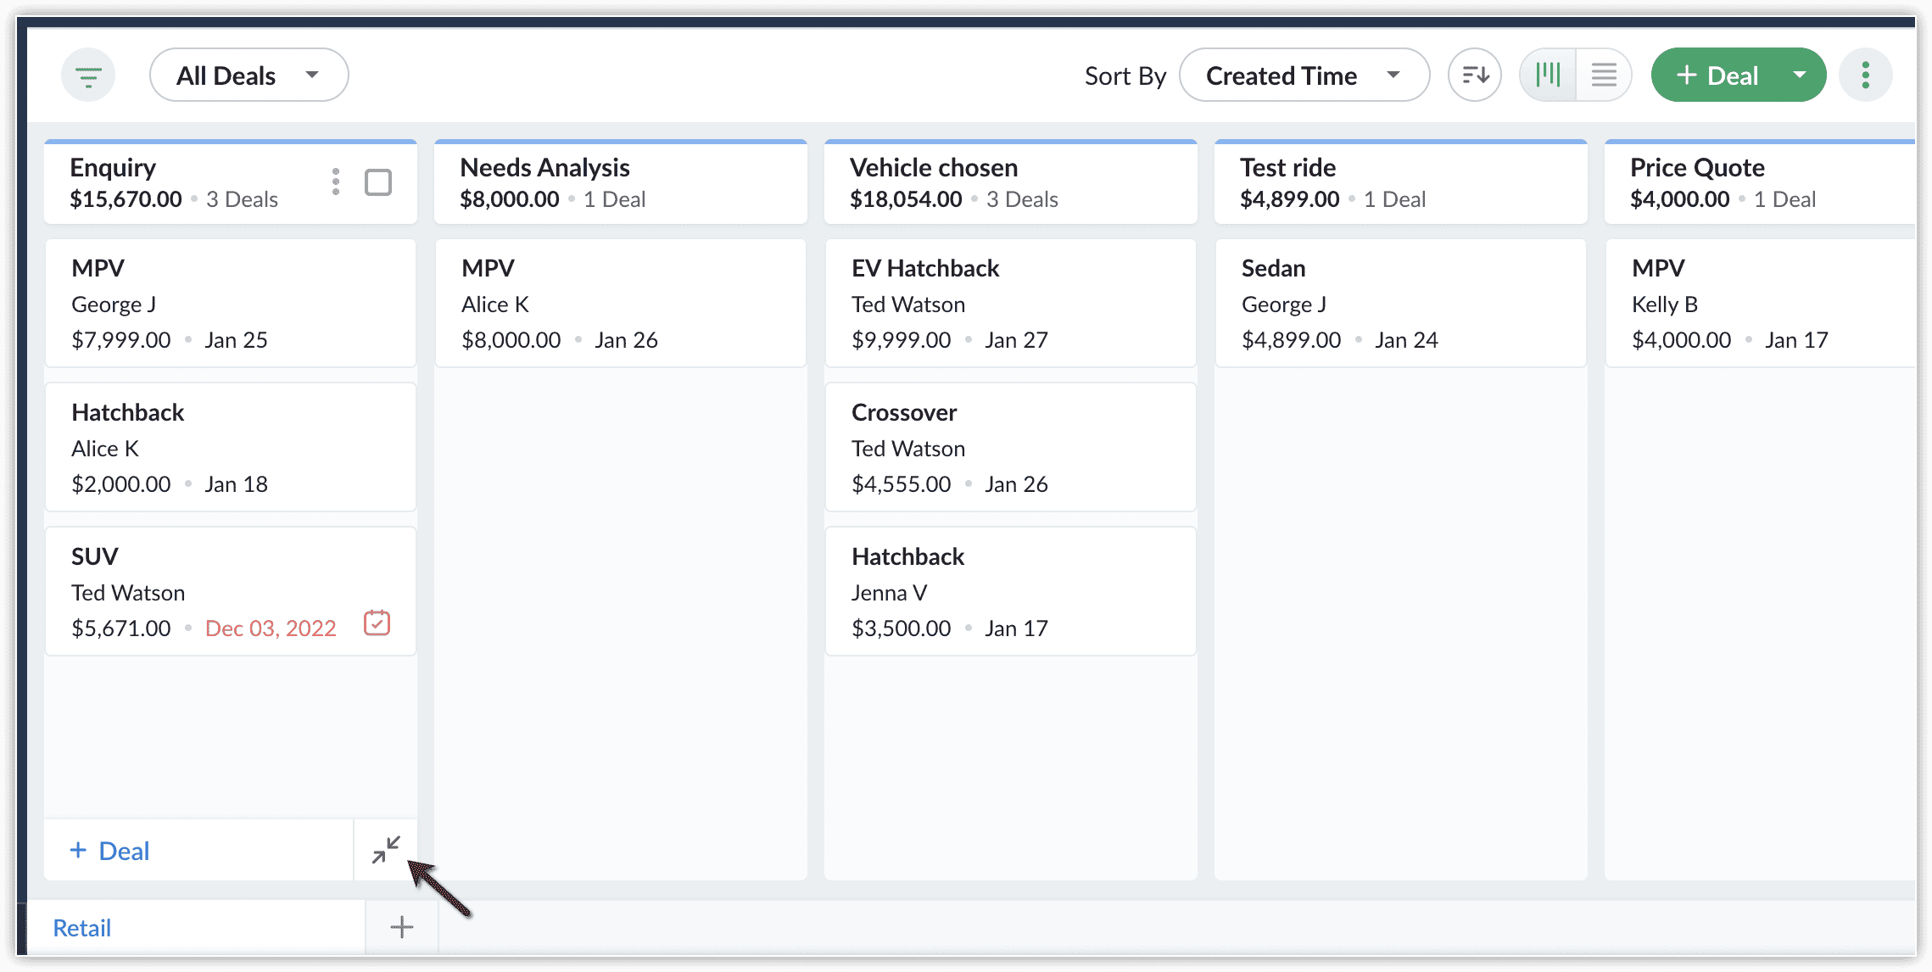Image resolution: width=1932 pixels, height=972 pixels.
Task: Collapse the Enquiry column
Action: tap(386, 849)
